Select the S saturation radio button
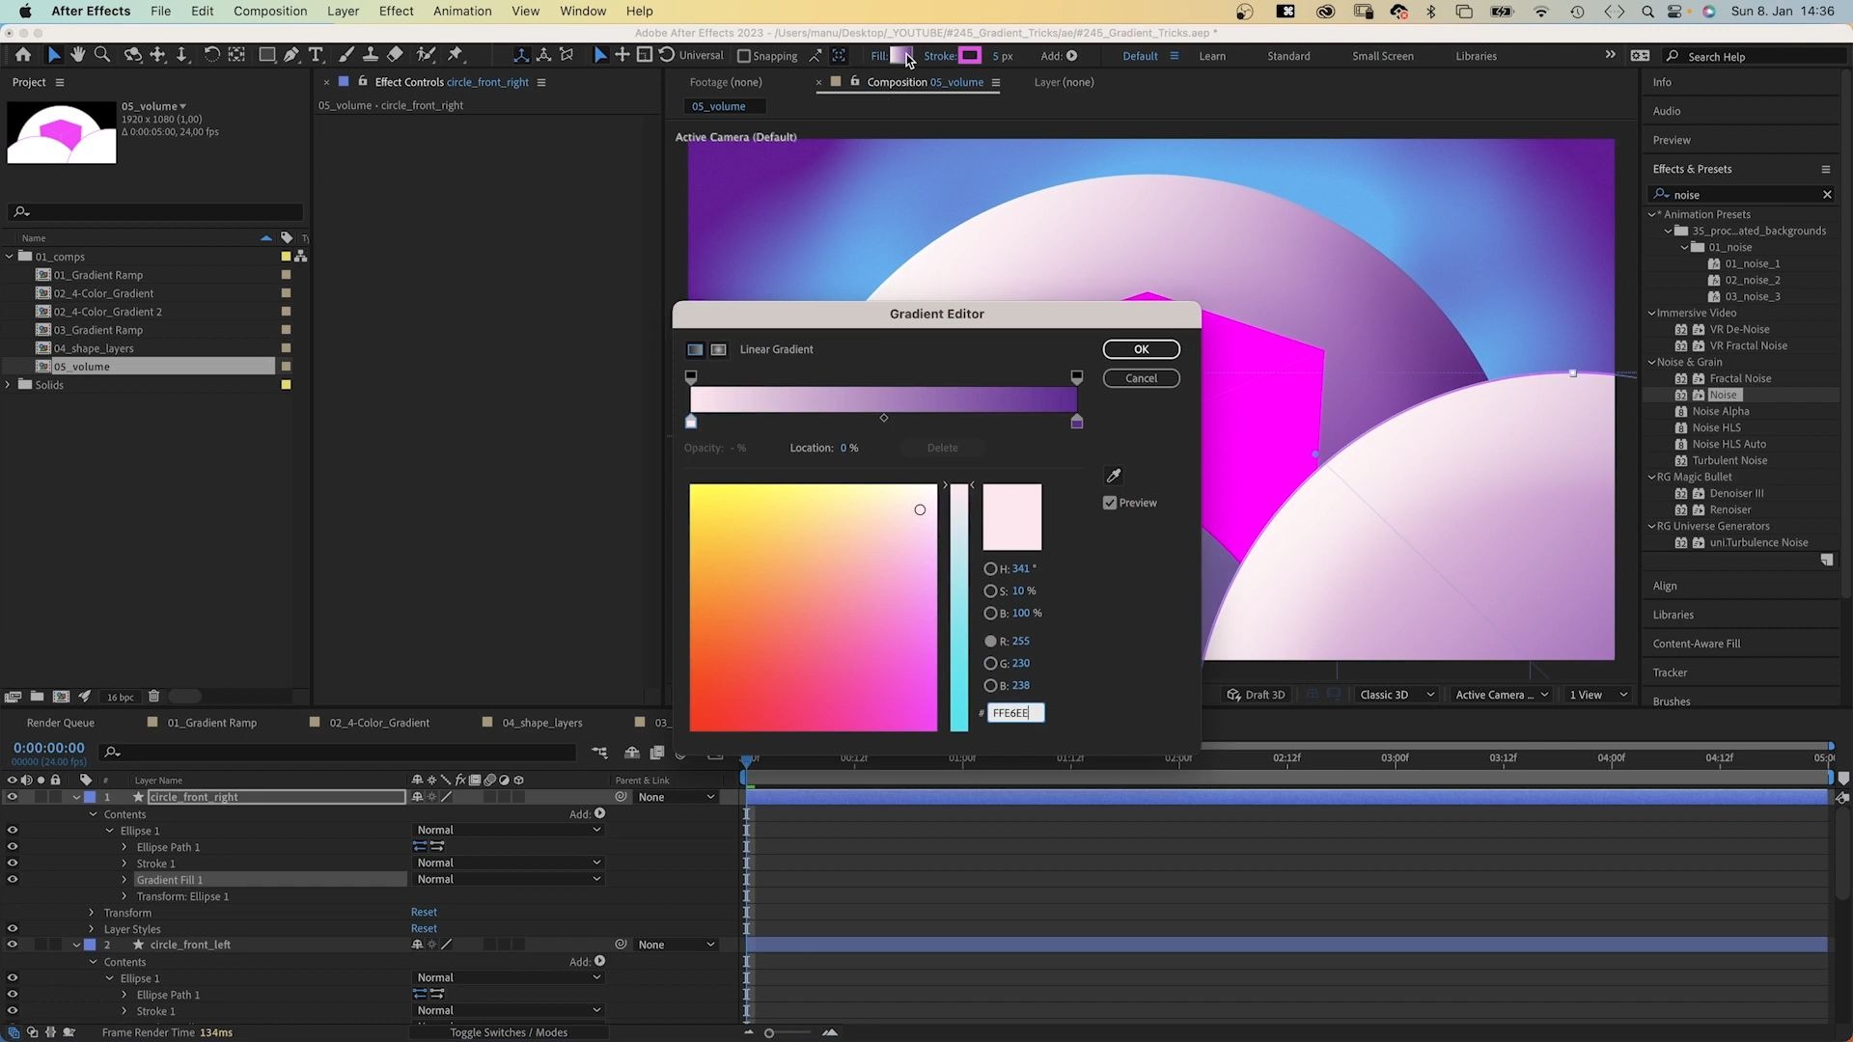The image size is (1853, 1042). (x=990, y=591)
